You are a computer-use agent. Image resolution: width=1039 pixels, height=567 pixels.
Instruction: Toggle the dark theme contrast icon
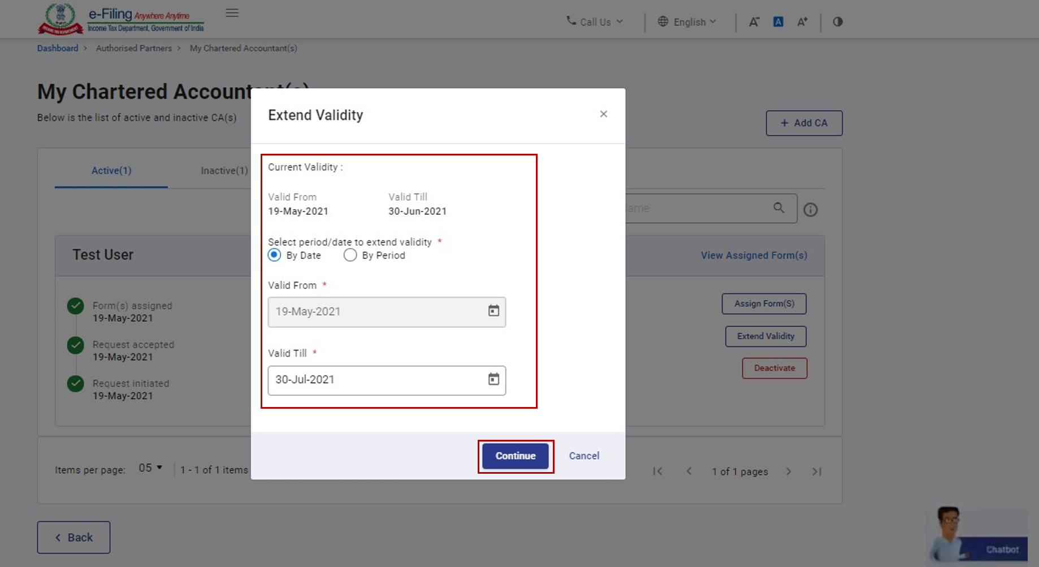click(x=837, y=21)
